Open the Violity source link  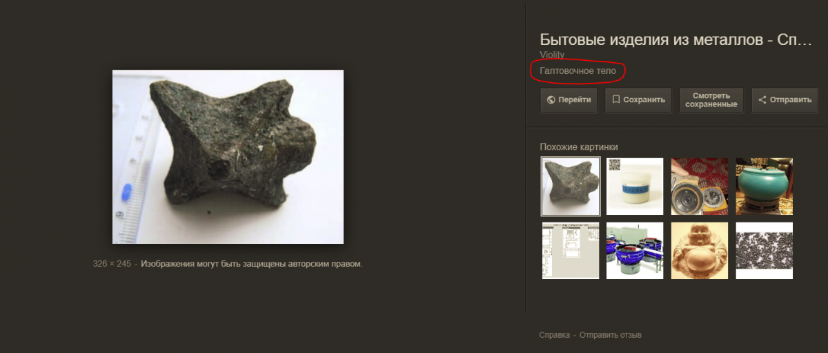coord(551,54)
